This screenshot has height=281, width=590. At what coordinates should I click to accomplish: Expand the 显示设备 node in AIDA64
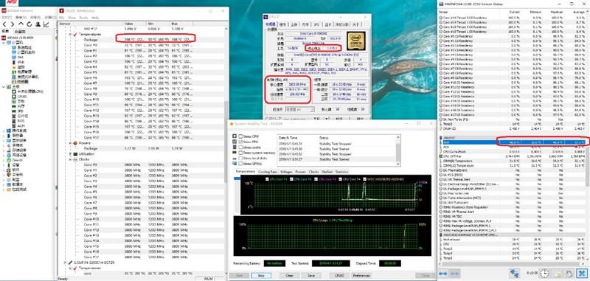pos(4,140)
